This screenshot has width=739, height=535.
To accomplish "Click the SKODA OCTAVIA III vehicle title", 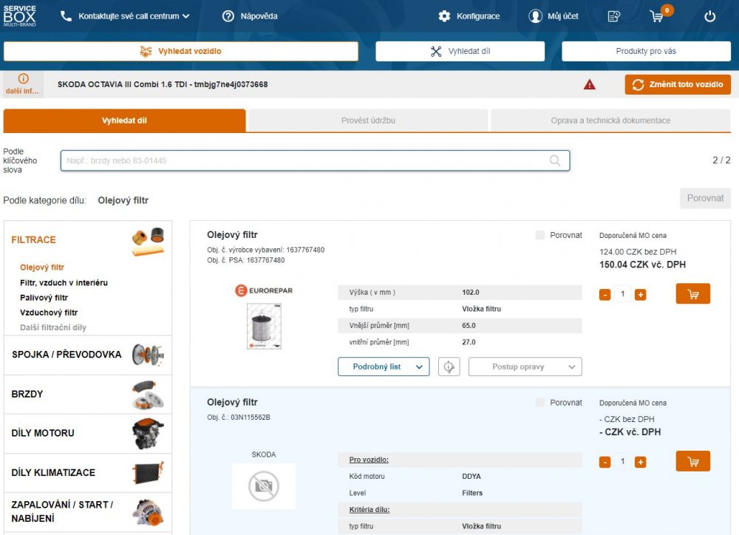I will click(x=163, y=85).
